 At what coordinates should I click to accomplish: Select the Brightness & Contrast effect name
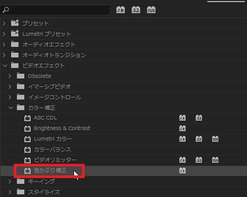pos(62,129)
